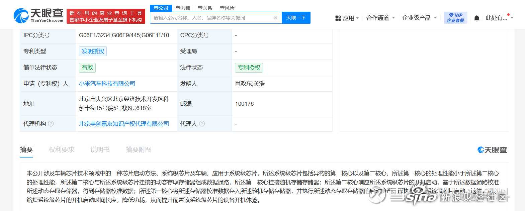The height and width of the screenshot is (211, 525).
Task: Clear the search box with the X icon
Action: click(x=275, y=18)
